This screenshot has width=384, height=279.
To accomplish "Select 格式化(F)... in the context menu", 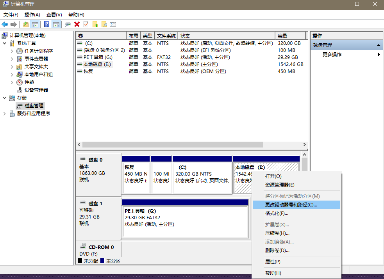I will (x=277, y=213).
